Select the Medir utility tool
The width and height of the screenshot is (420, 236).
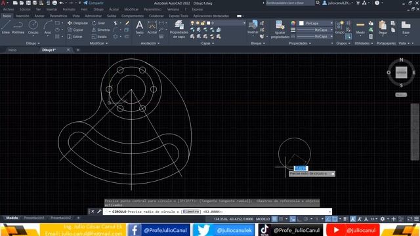point(360,28)
